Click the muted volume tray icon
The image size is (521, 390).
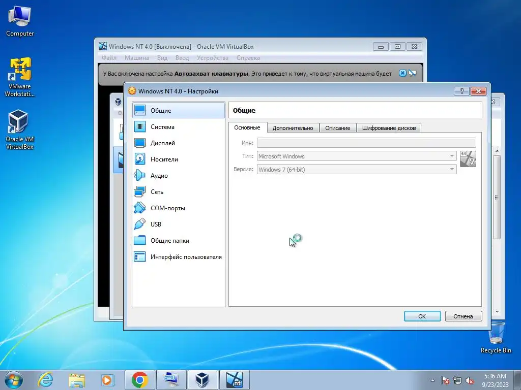pos(470,380)
